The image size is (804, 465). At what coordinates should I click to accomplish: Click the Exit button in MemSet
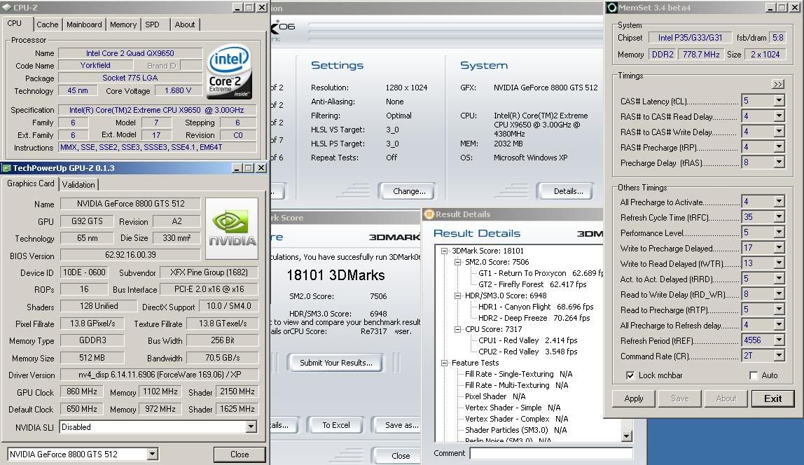[772, 398]
